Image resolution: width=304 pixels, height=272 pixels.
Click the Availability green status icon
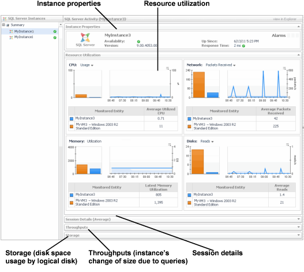tap(138, 42)
